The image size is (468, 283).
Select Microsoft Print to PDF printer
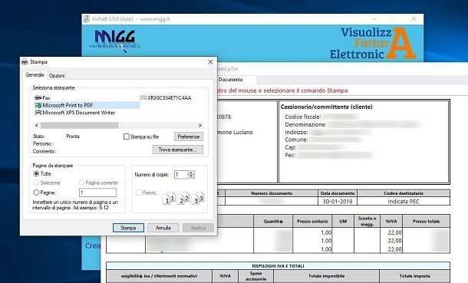(x=87, y=105)
